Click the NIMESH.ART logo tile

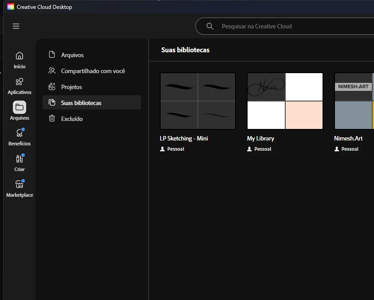coord(353,87)
